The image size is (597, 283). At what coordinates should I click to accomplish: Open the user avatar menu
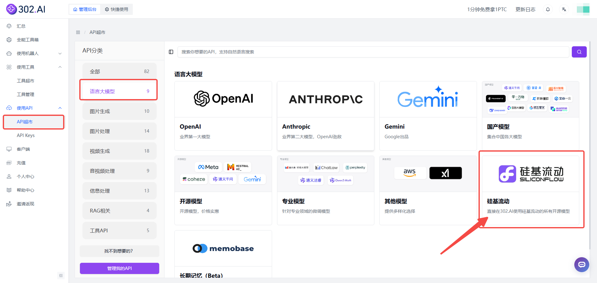[x=583, y=9]
